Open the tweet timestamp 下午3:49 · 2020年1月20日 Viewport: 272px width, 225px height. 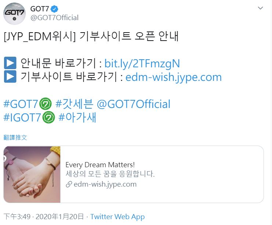pos(43,217)
